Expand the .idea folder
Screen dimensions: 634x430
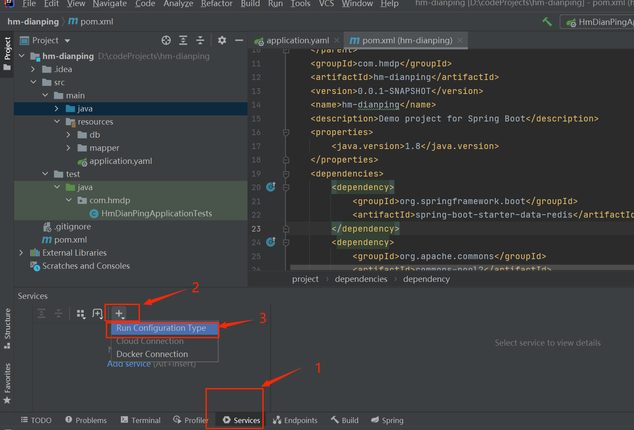33,69
